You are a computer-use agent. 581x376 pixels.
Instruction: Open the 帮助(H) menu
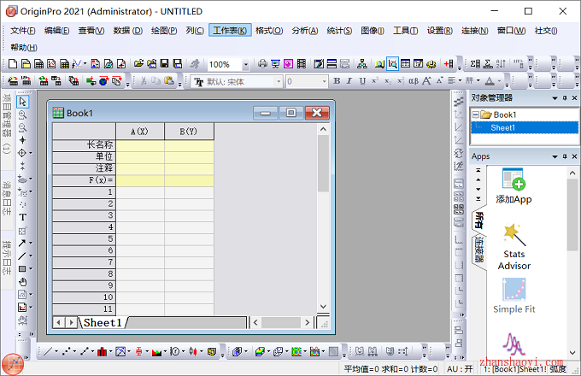click(x=24, y=47)
